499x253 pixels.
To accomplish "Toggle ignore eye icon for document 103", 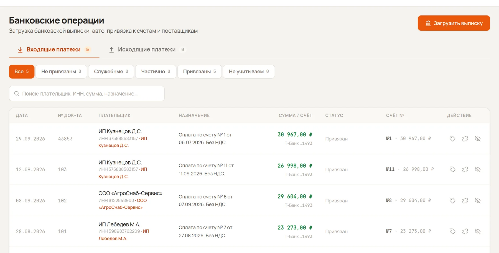I will (478, 169).
